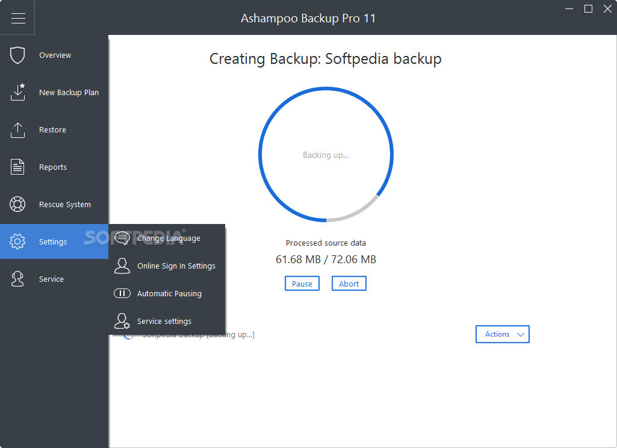Click the Restore upload icon
This screenshot has height=448, width=617.
tap(17, 130)
